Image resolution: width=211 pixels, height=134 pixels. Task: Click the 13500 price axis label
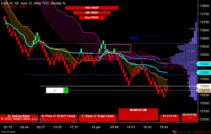[x=205, y=54]
